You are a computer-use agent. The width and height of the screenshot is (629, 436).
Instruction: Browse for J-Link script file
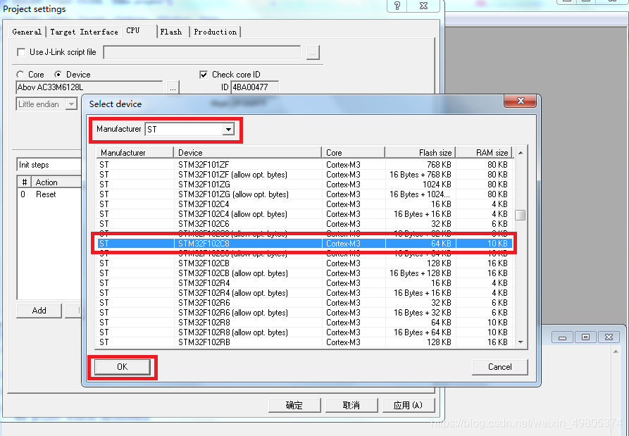313,53
